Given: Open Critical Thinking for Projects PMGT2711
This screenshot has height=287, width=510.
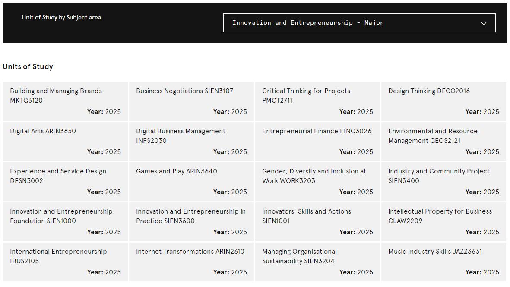Looking at the screenshot, I should pos(317,101).
